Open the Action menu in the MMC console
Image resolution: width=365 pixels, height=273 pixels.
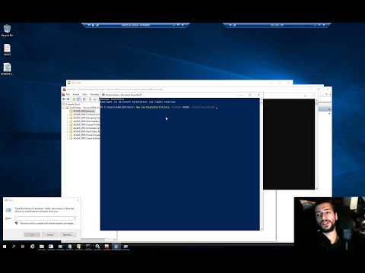pyautogui.click(x=76, y=94)
